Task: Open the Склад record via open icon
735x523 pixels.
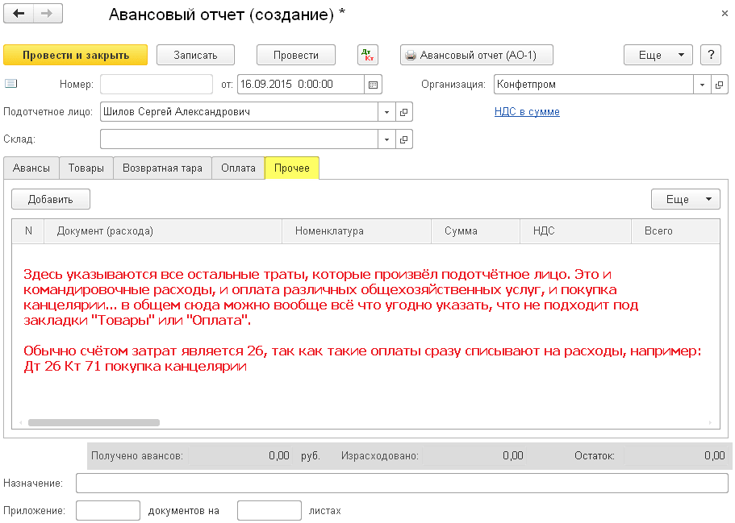Action: [x=405, y=139]
